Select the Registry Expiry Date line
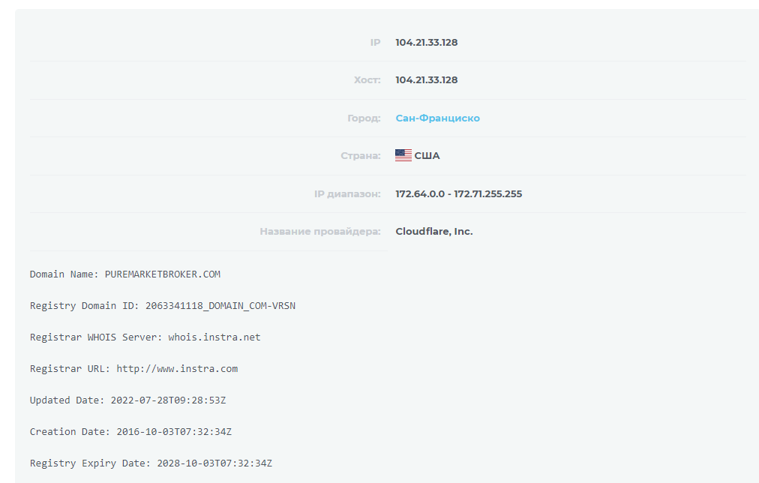 151,463
